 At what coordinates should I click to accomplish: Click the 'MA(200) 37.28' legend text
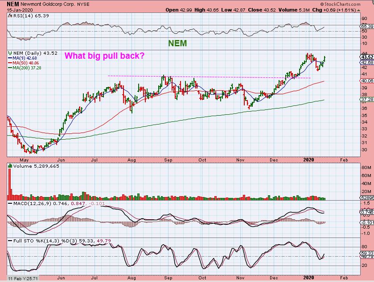click(27, 68)
